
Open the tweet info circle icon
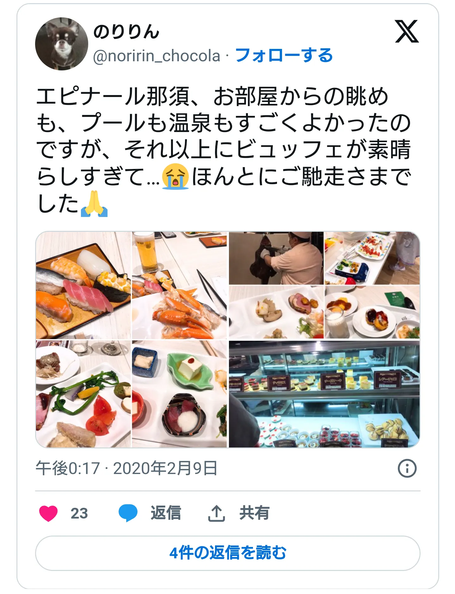click(x=407, y=468)
